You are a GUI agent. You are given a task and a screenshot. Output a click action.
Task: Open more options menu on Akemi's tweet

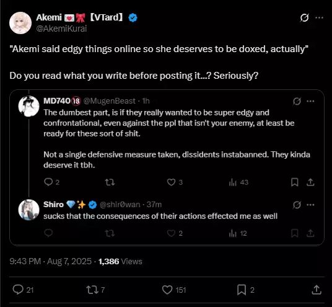pyautogui.click(x=319, y=18)
